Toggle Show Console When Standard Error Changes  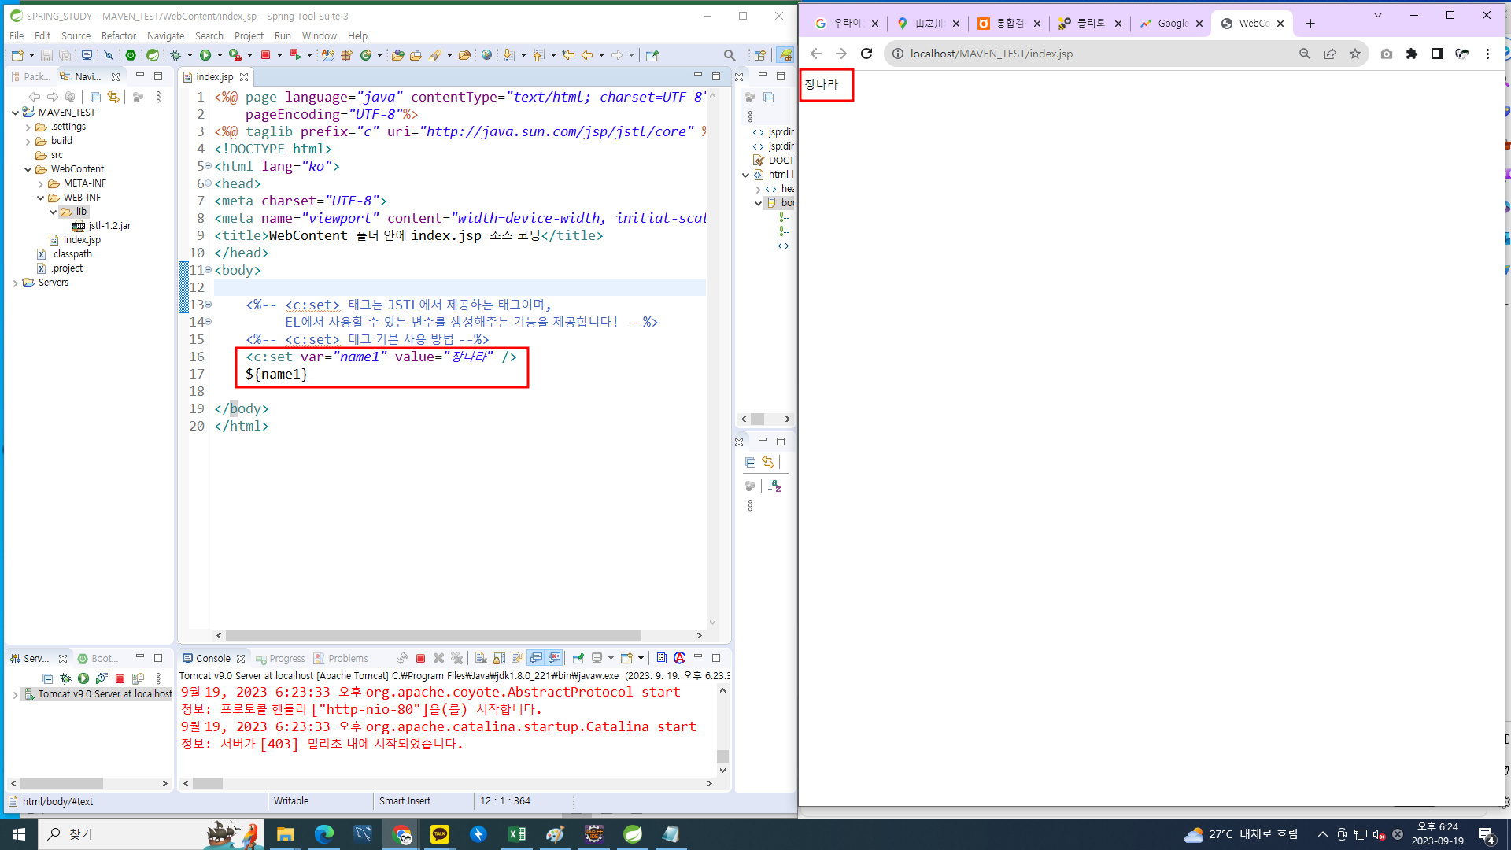click(x=554, y=659)
